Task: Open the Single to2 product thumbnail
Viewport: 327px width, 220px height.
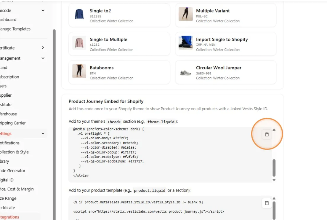Action: 79,14
